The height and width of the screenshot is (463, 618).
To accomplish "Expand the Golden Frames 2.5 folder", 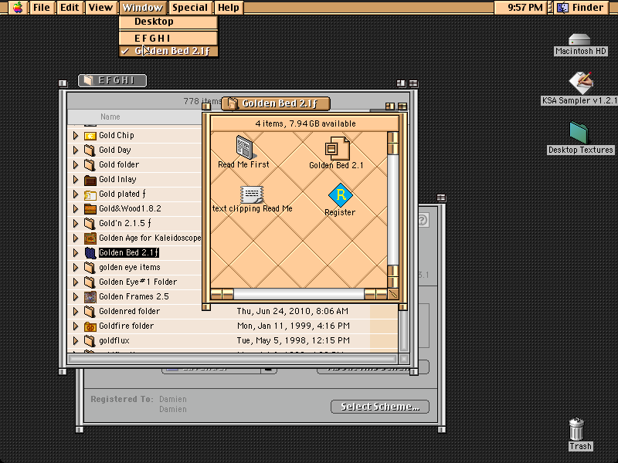I will tap(76, 297).
